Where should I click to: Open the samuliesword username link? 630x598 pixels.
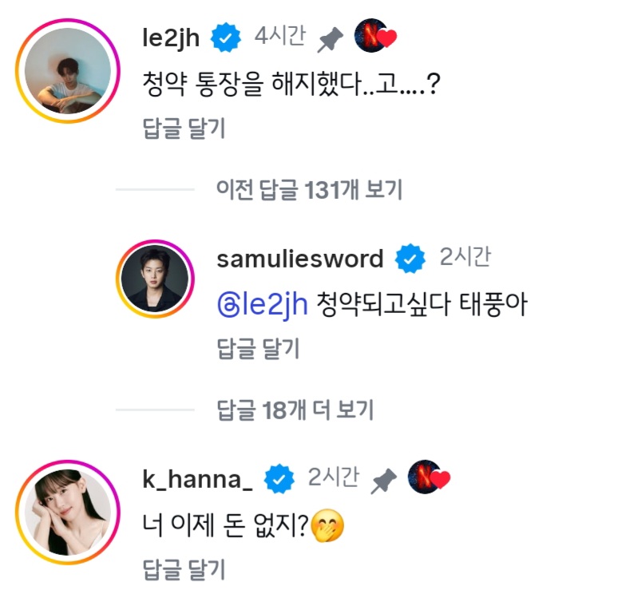click(x=300, y=259)
